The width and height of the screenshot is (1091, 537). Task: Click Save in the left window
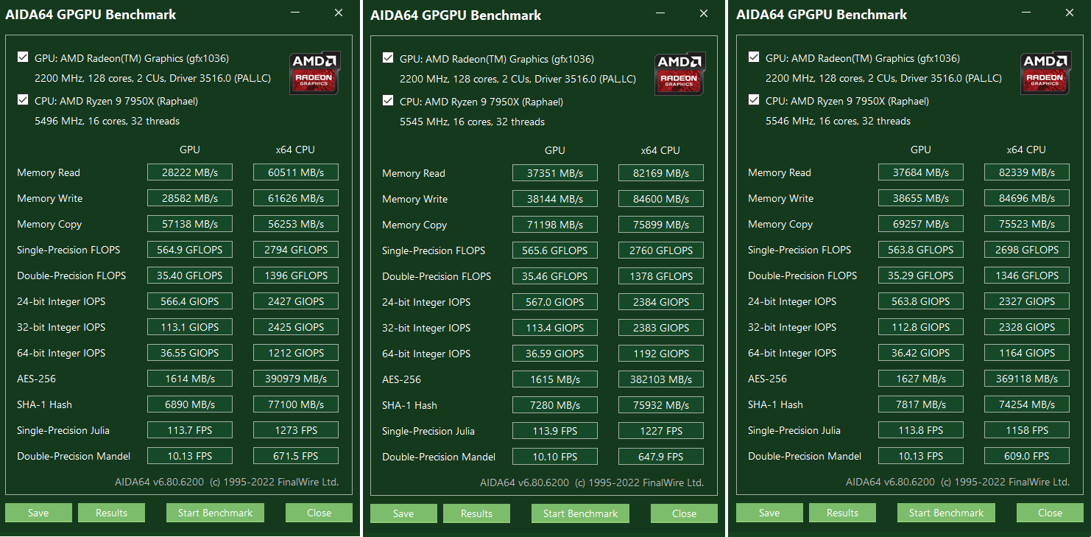[x=38, y=513]
